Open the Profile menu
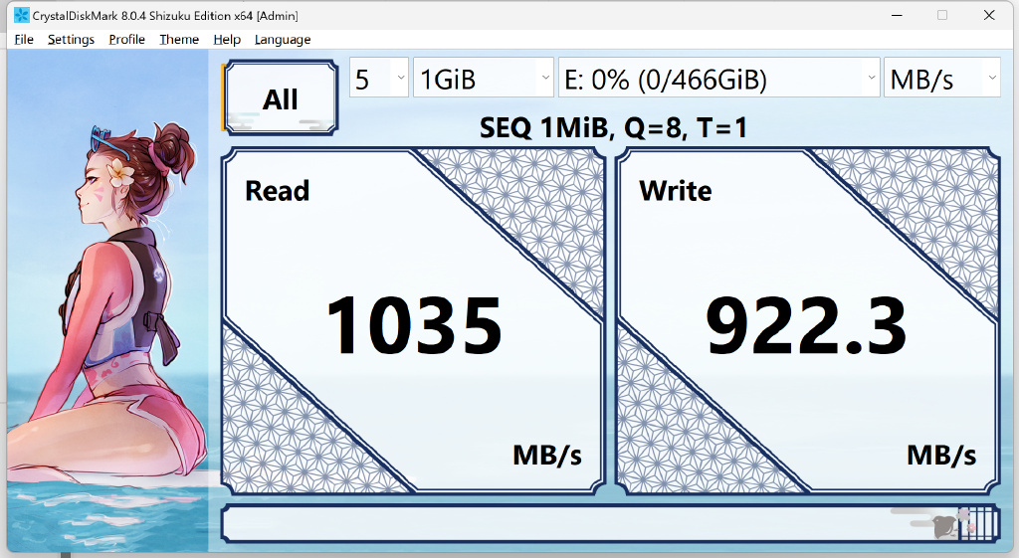The height and width of the screenshot is (558, 1019). click(x=126, y=39)
